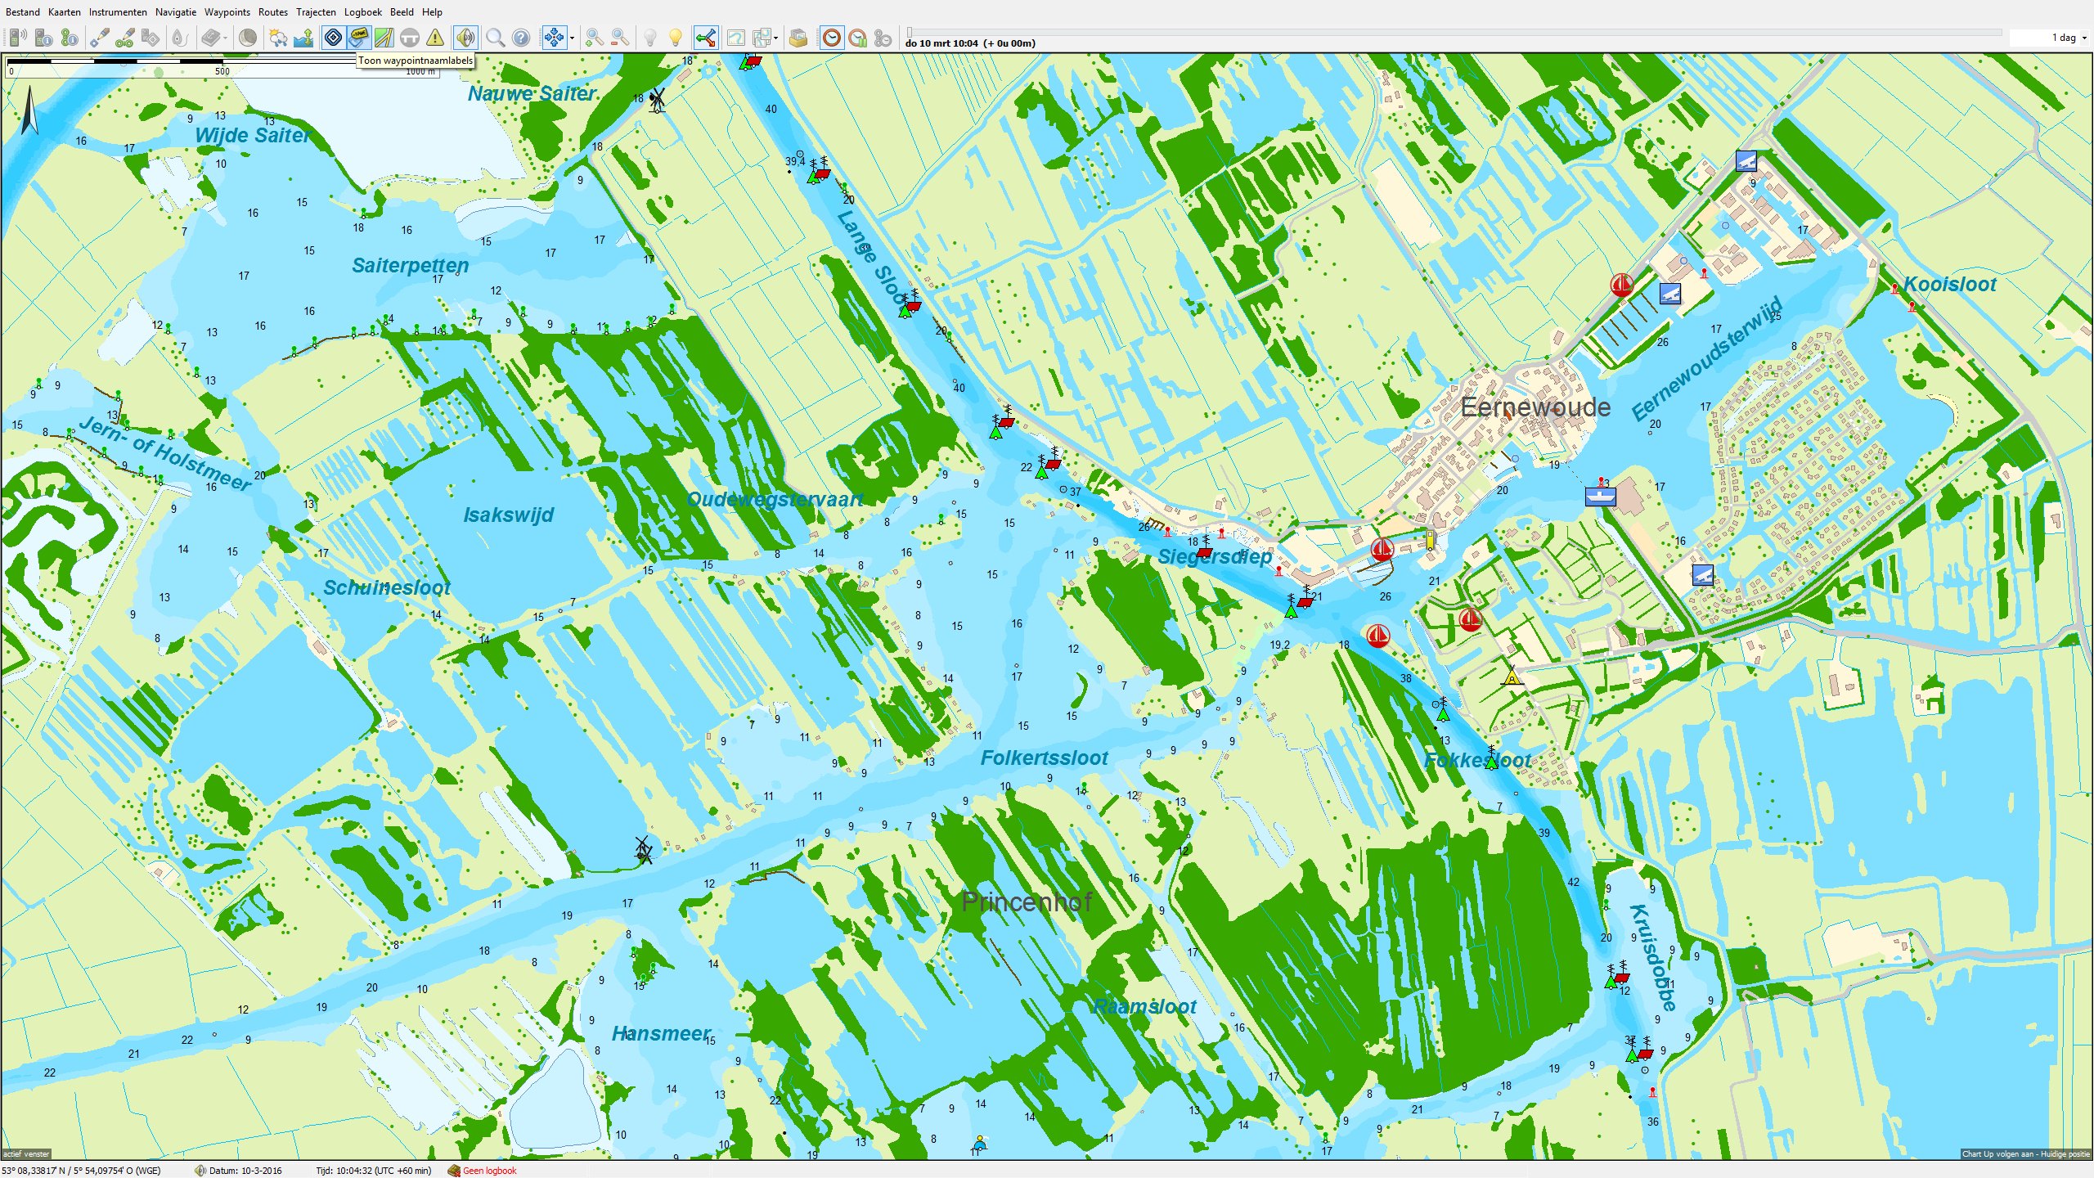2094x1178 pixels.
Task: Open the Routes menu
Action: click(x=273, y=12)
